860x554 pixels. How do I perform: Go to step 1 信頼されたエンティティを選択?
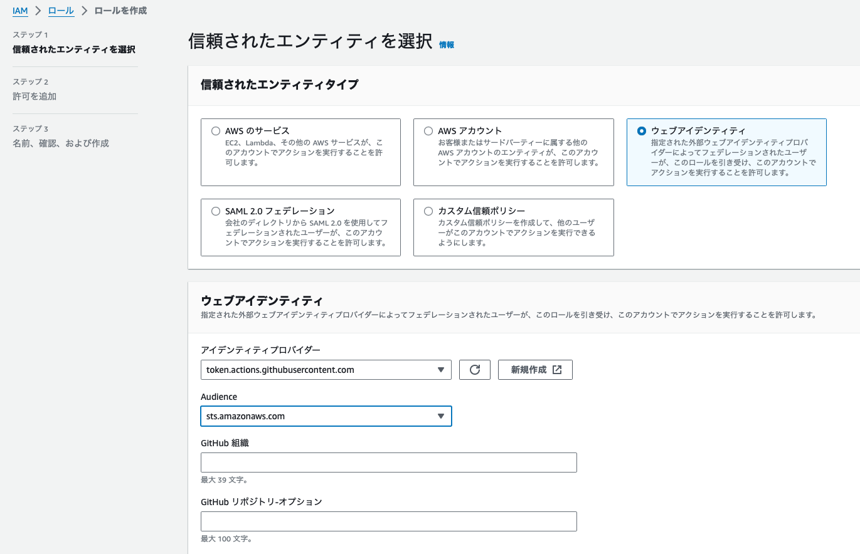[x=74, y=50]
